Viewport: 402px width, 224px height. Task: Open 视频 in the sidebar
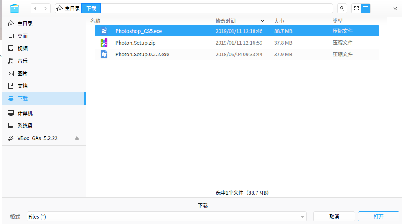click(x=44, y=48)
